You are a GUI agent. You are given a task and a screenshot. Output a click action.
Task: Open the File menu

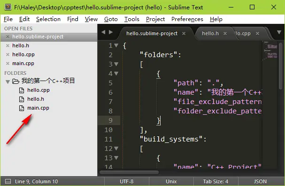[x=8, y=19]
